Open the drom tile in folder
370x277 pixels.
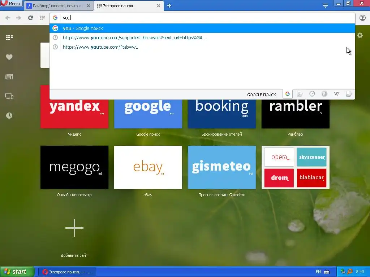279,178
